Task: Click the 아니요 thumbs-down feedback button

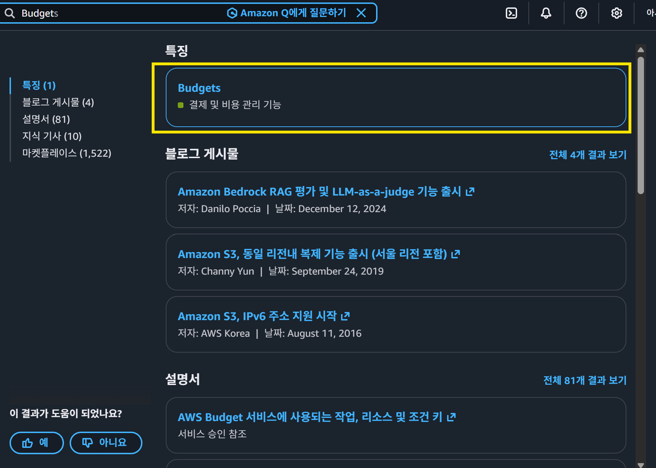Action: (x=106, y=443)
